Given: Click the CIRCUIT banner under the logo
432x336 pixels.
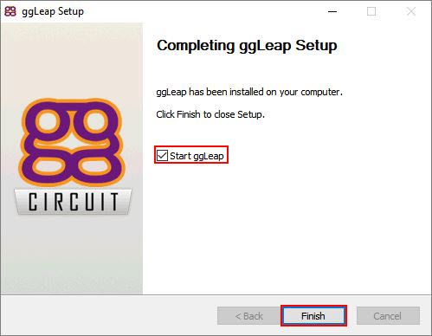Looking at the screenshot, I should pyautogui.click(x=73, y=202).
